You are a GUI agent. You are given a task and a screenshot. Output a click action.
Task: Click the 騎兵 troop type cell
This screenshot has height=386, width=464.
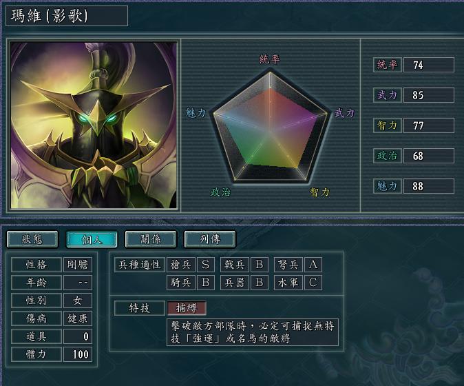tap(181, 283)
